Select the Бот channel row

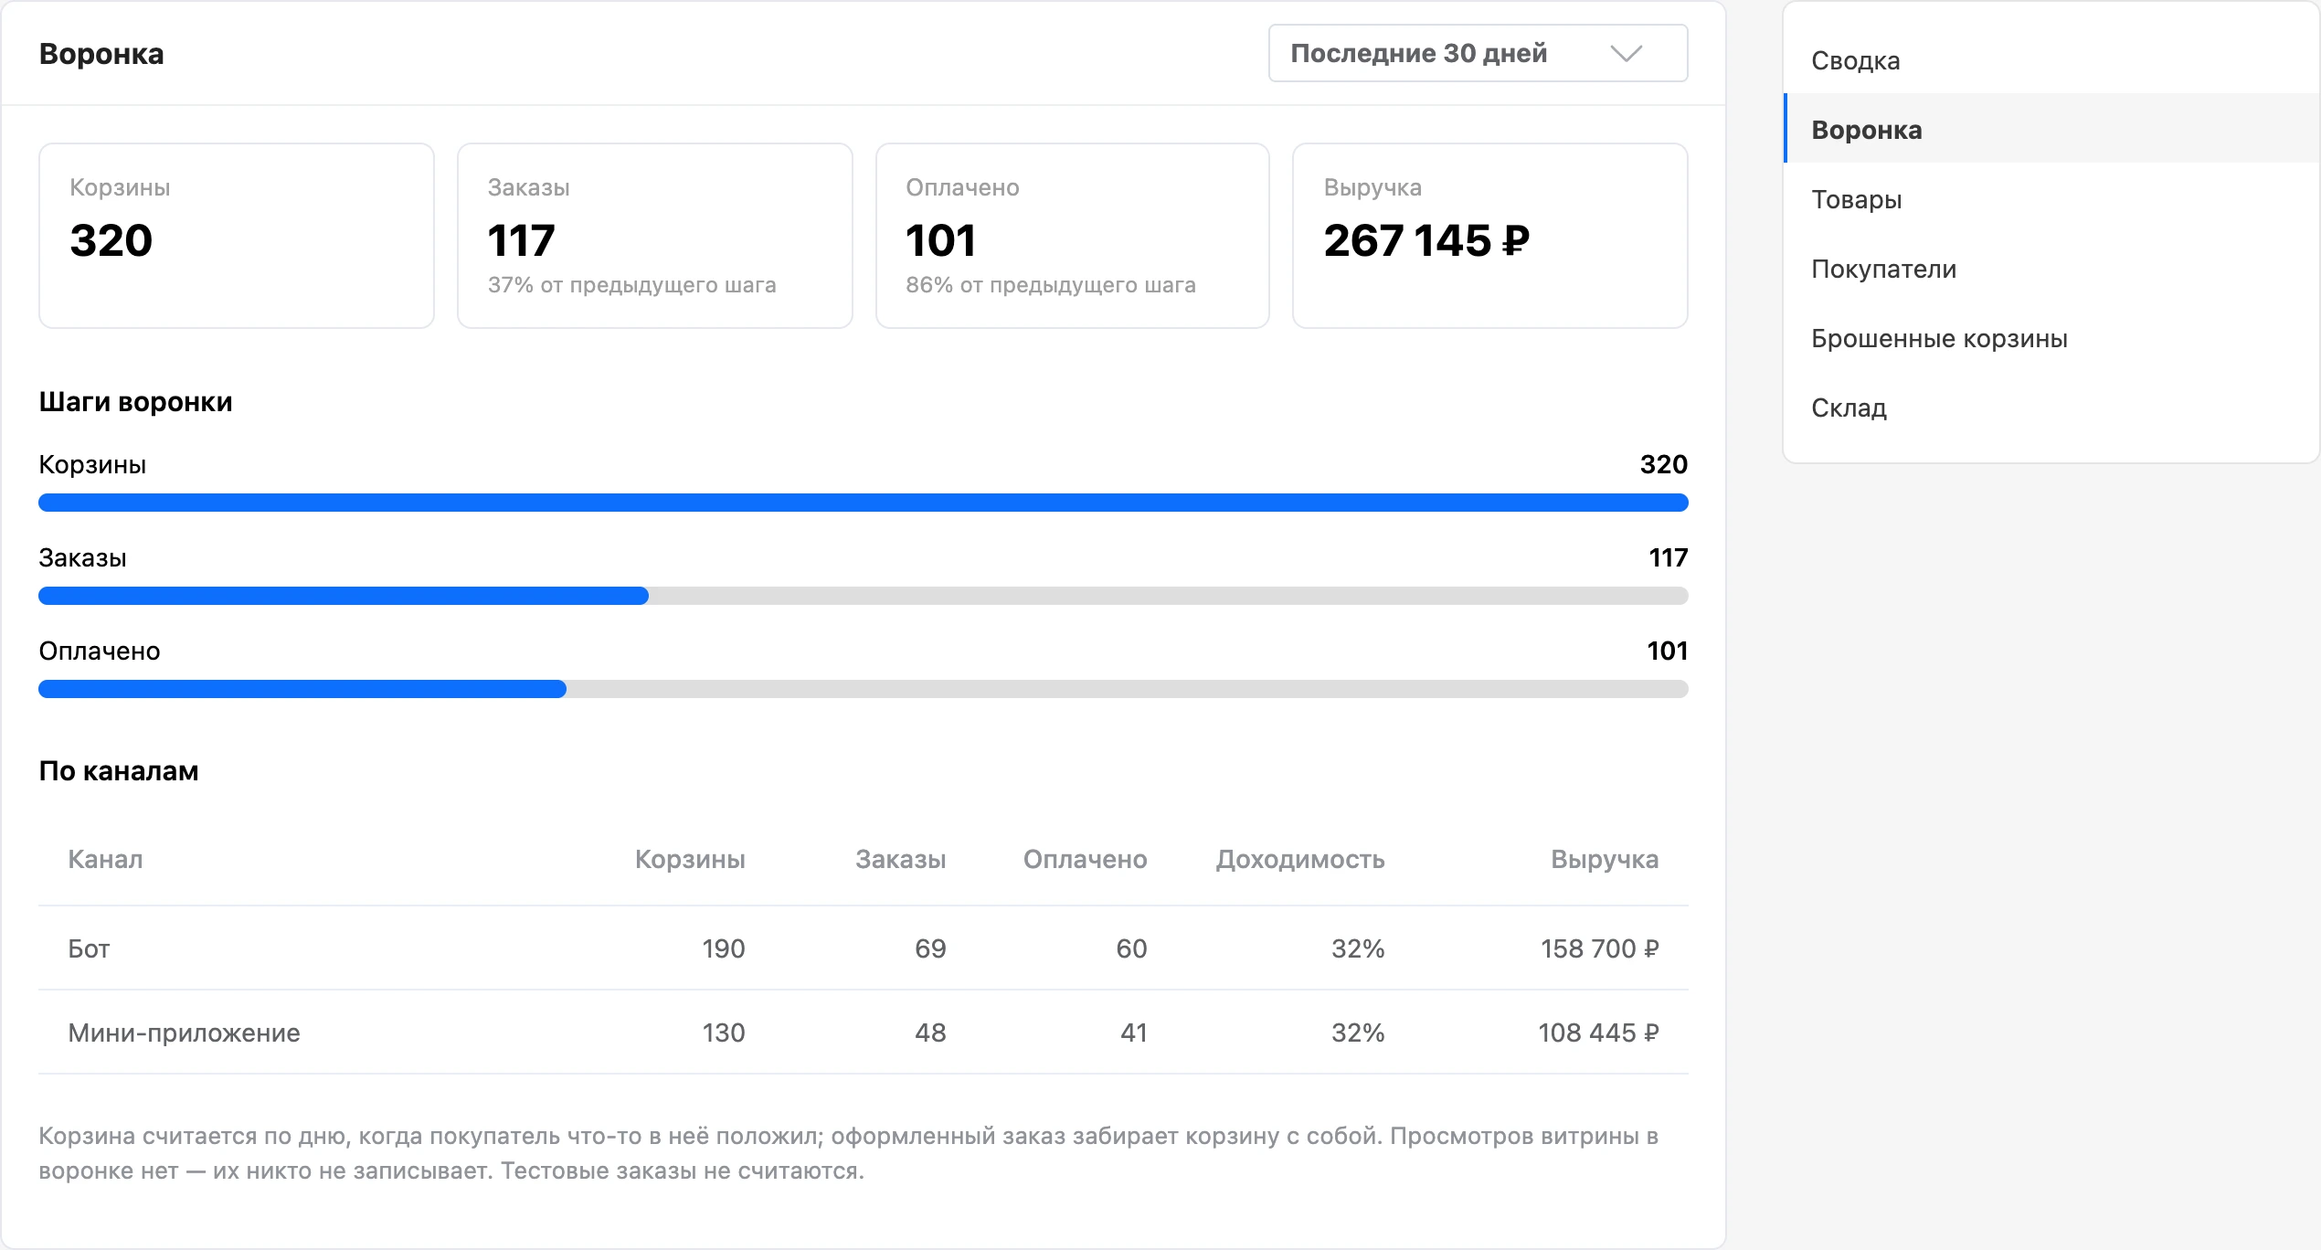[x=864, y=948]
